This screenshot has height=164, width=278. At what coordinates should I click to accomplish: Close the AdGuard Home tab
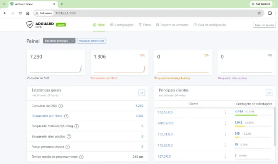click(54, 4)
